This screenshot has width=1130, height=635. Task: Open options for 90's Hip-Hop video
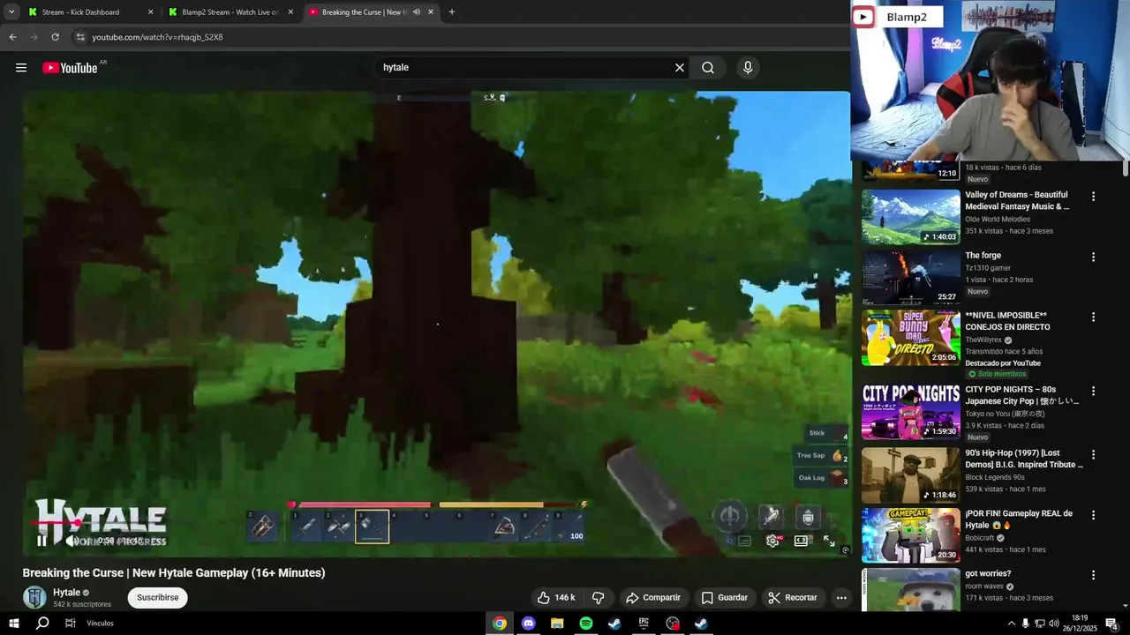pos(1093,454)
